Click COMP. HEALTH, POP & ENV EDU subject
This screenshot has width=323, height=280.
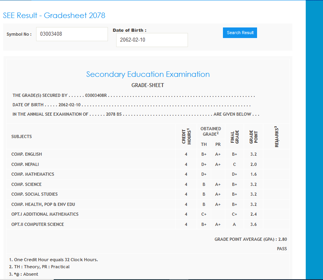[x=43, y=204]
